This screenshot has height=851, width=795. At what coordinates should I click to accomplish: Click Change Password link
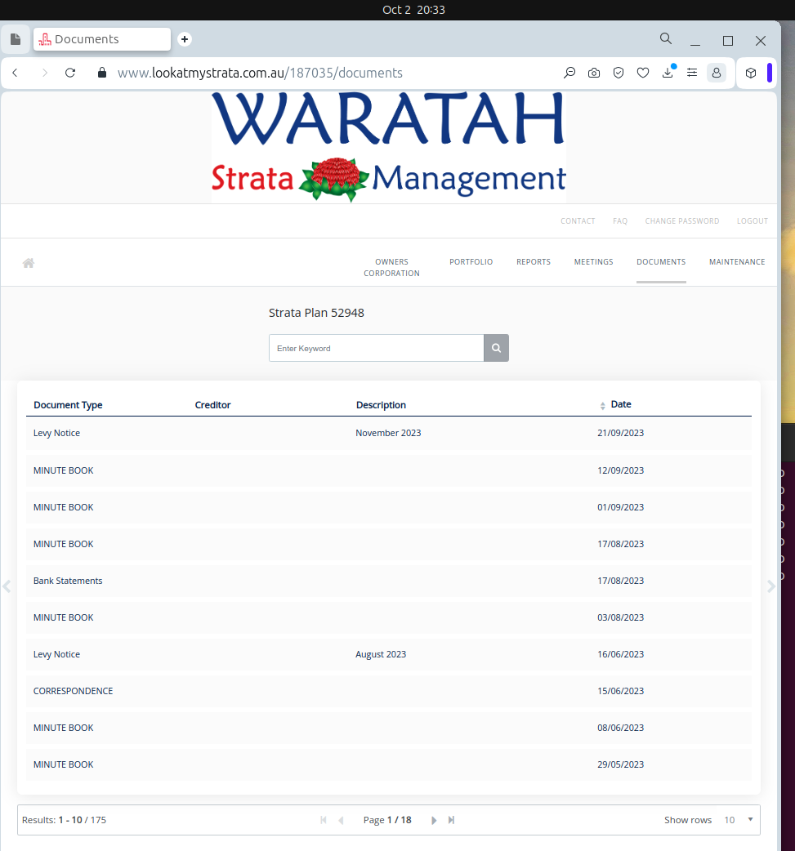[x=682, y=221]
